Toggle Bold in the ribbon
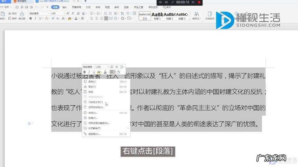 coord(31,18)
